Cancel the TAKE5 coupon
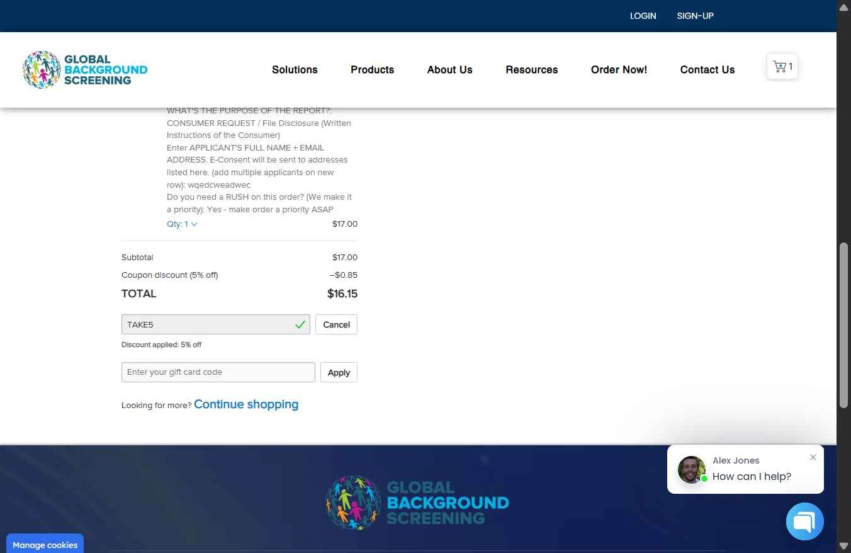851x553 pixels. [336, 324]
